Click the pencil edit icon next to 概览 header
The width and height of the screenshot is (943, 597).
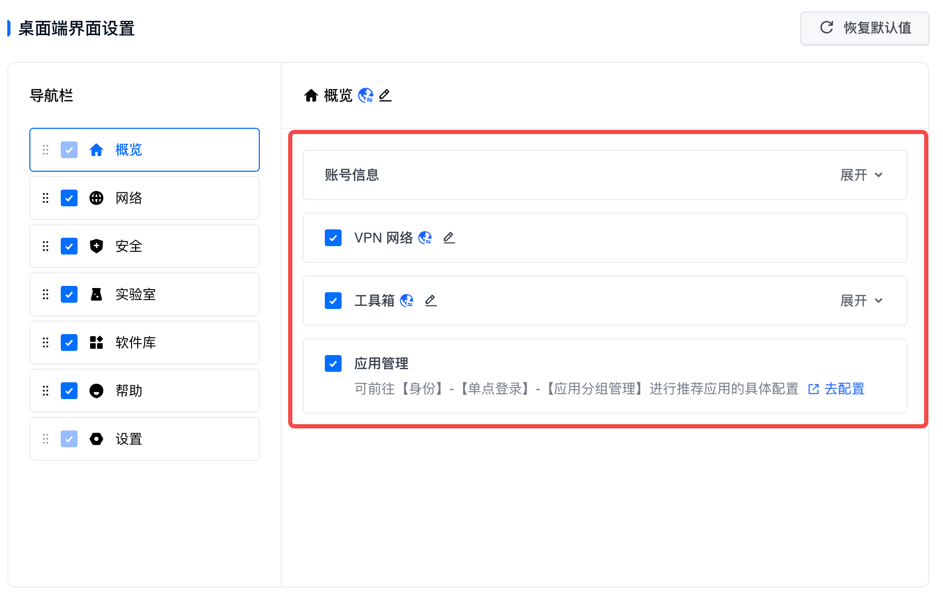pyautogui.click(x=385, y=95)
